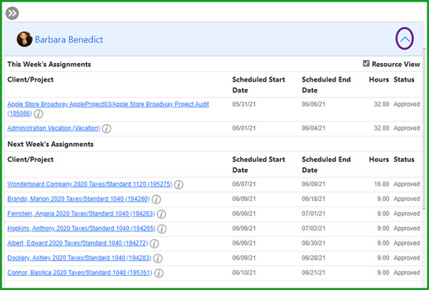Open Barbara Benedict name link
The height and width of the screenshot is (290, 429).
coord(69,40)
